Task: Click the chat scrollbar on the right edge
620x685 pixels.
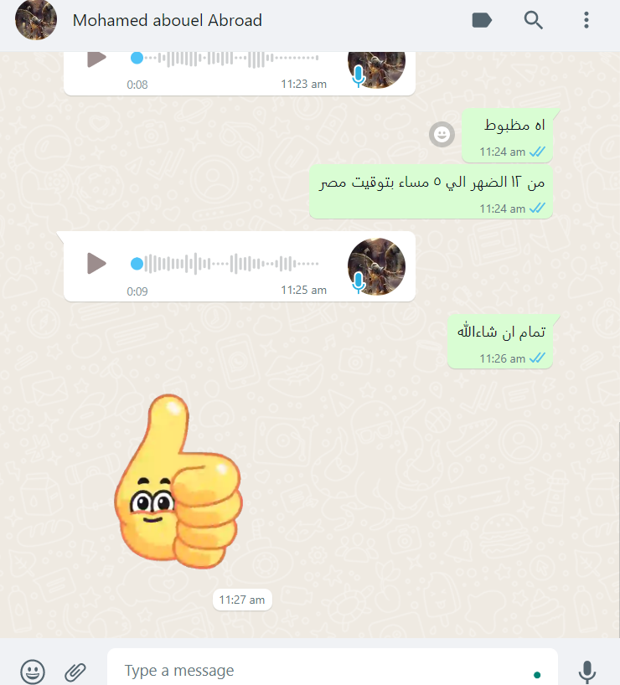Action: tap(618, 528)
